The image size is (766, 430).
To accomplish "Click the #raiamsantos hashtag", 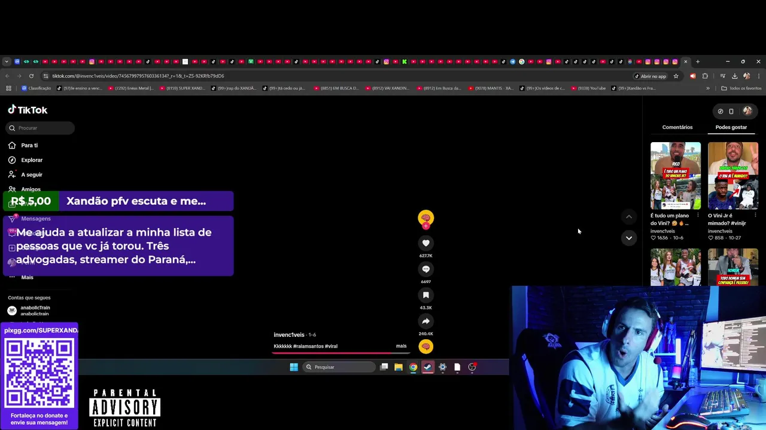I will pos(309,346).
